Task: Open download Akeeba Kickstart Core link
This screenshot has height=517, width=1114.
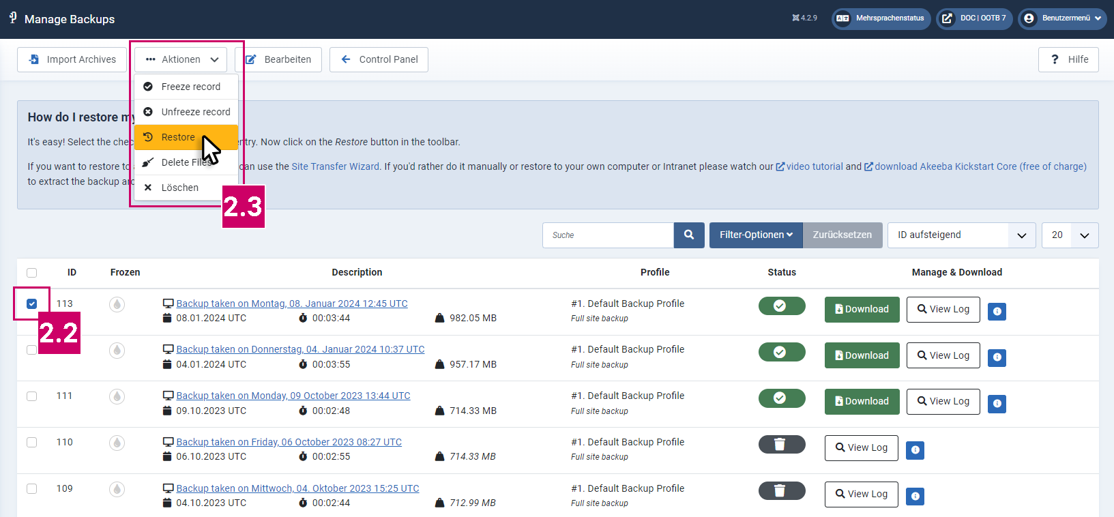Action: coord(976,166)
